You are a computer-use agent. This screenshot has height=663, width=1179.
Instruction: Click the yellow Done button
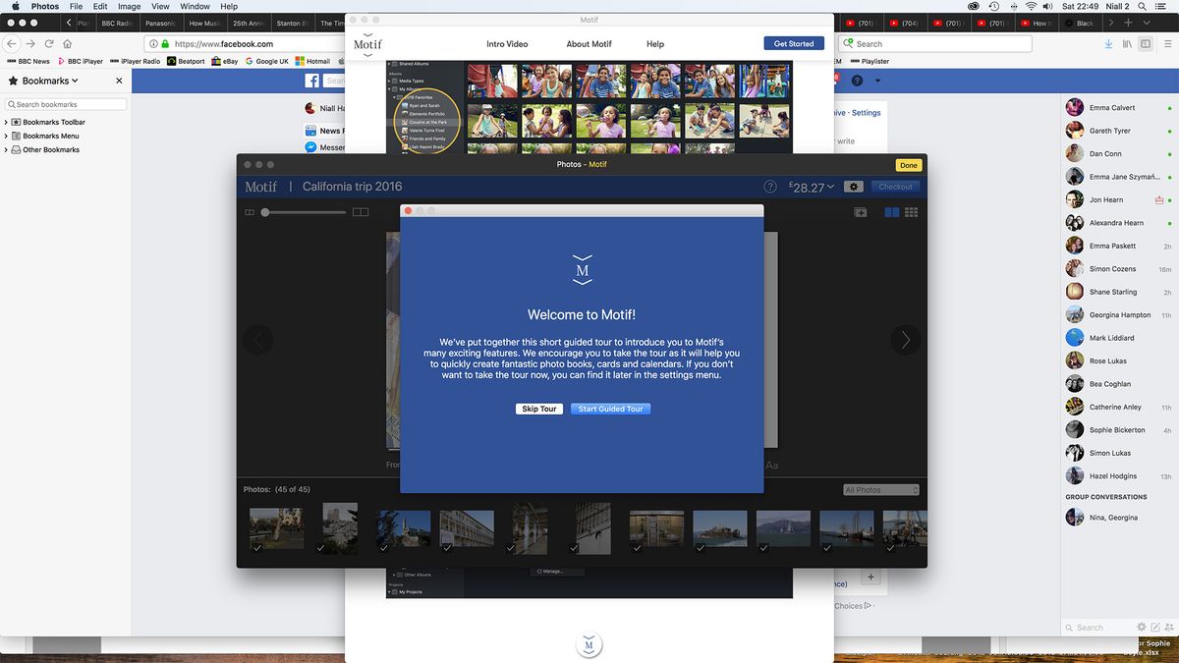click(908, 165)
